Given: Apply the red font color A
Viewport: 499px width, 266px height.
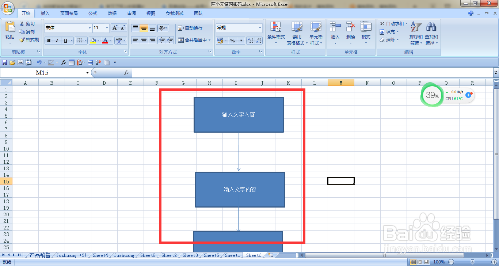Looking at the screenshot, I should pos(105,41).
